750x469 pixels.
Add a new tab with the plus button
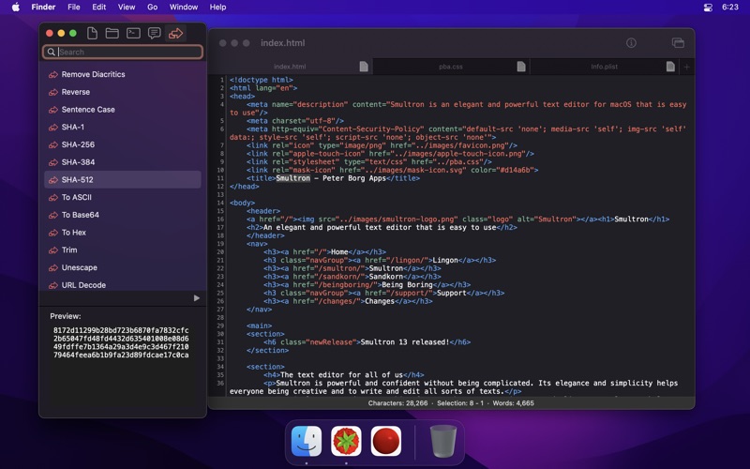687,67
